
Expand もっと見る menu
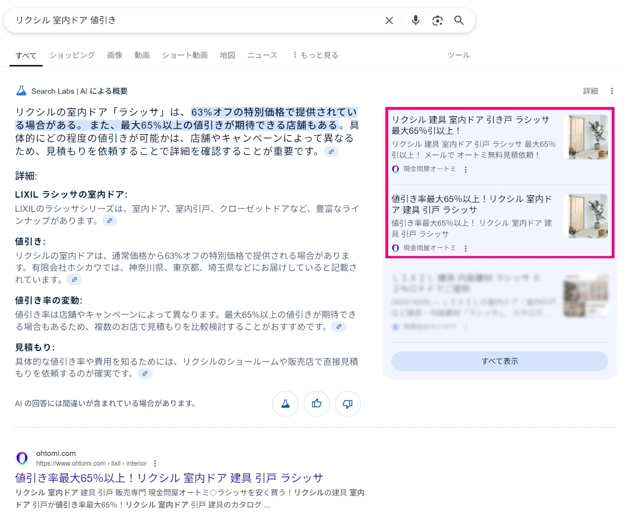[x=315, y=55]
